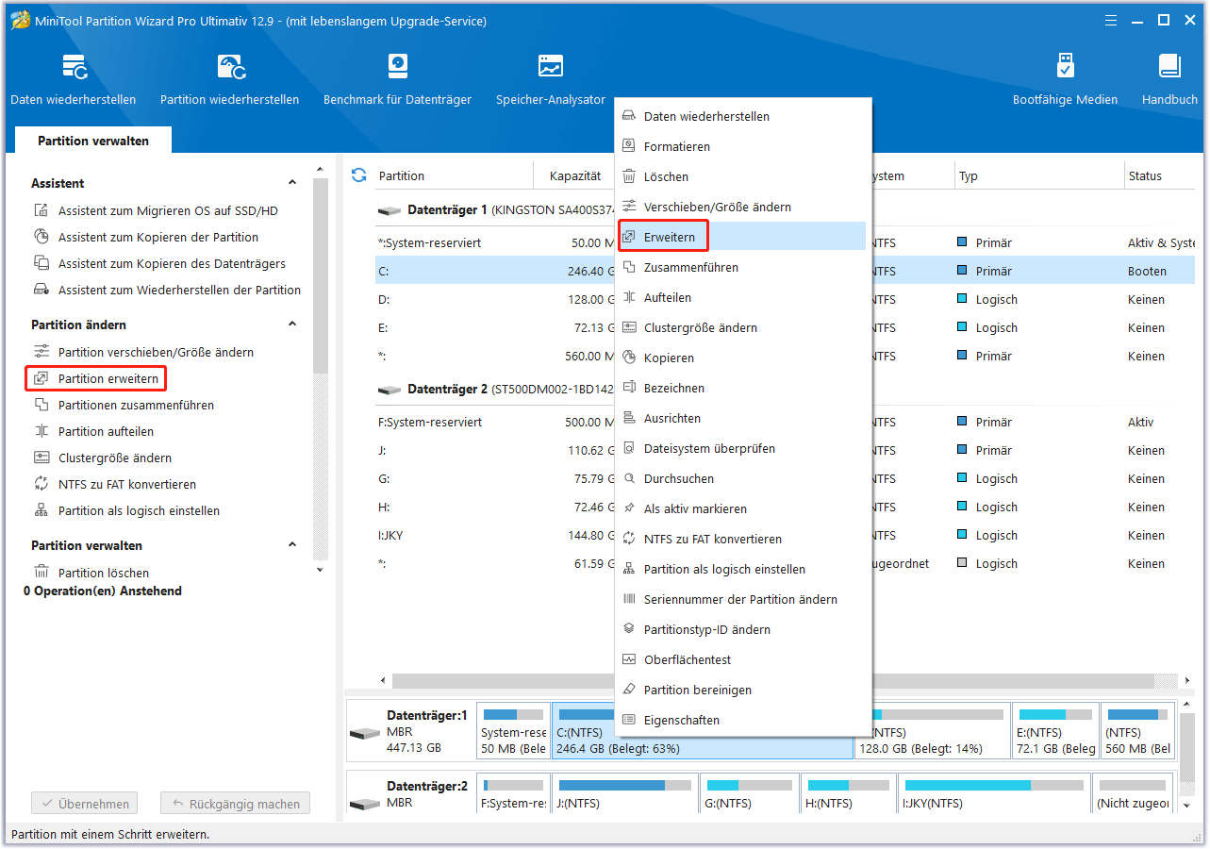Screen dimensions: 1210x849
Task: Select Partition bereinigen in context menu
Action: point(742,691)
